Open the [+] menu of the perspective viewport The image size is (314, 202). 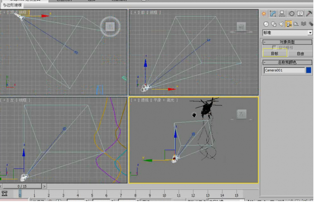pos(135,100)
